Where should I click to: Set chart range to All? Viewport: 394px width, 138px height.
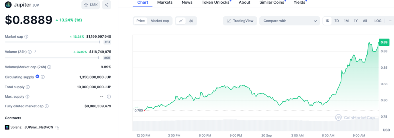(365, 21)
